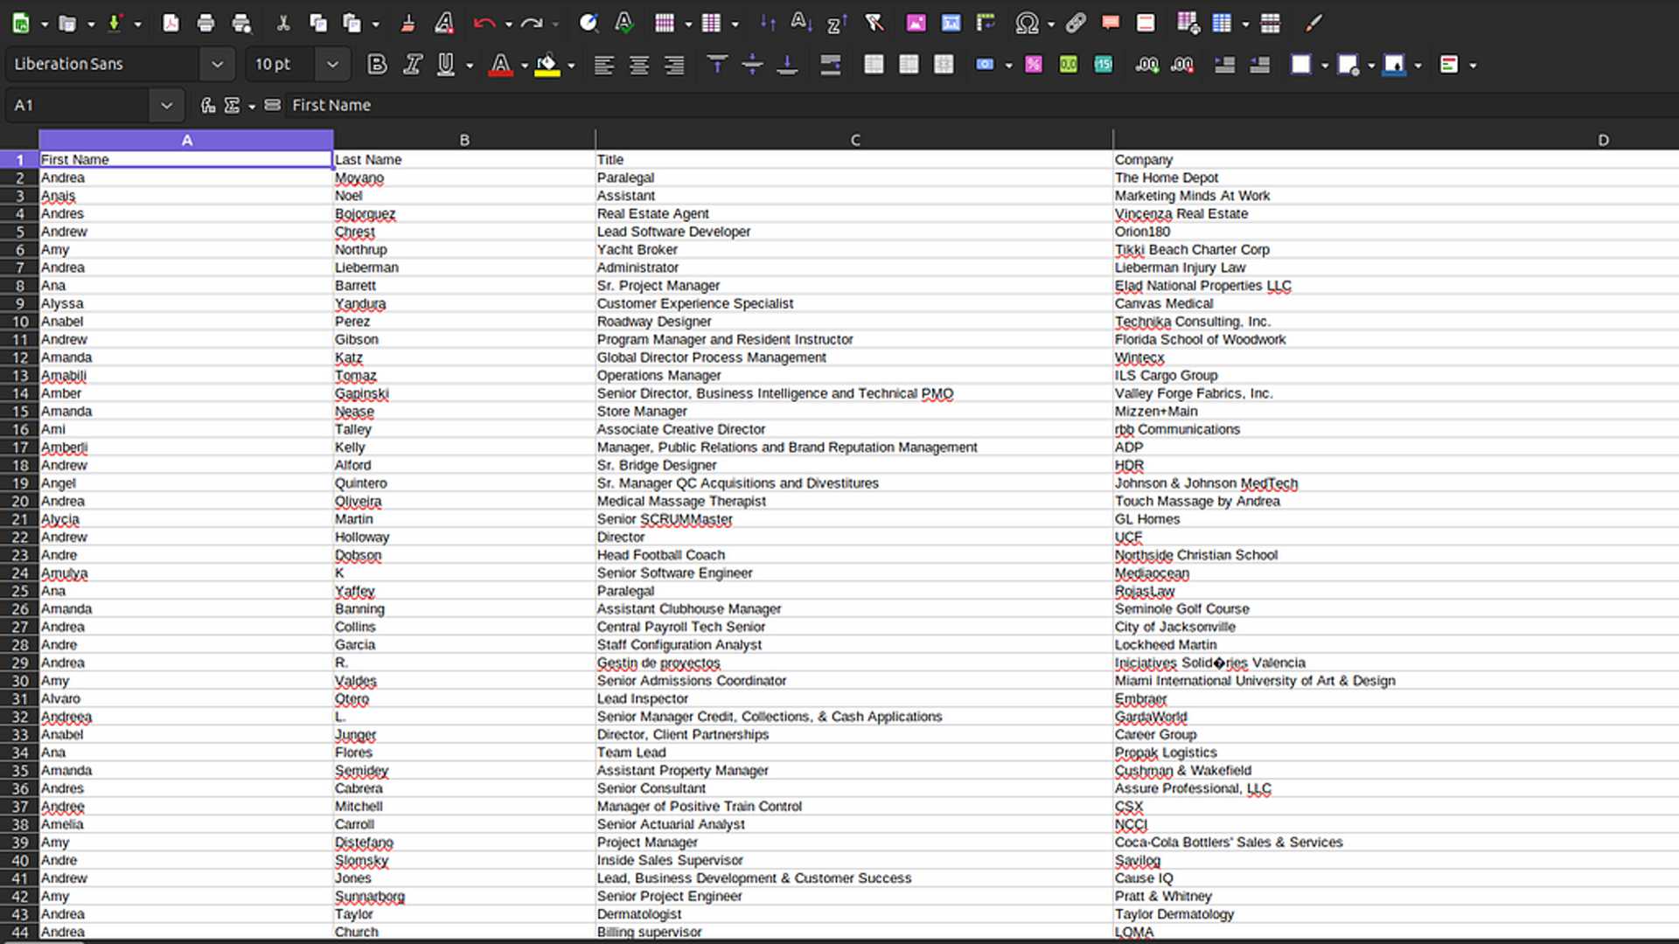This screenshot has height=944, width=1679.
Task: Click the Clone Formatting paintbrush
Action: (408, 24)
